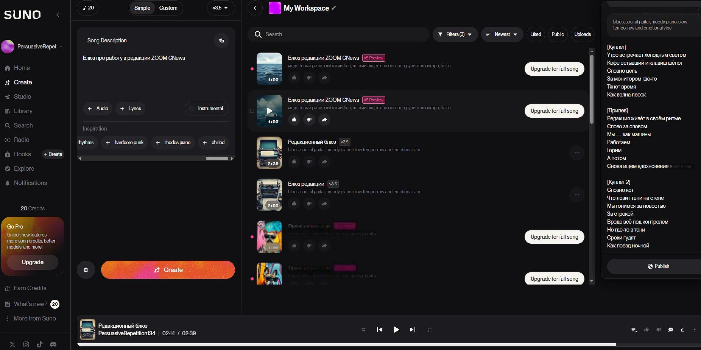701x350 pixels.
Task: Click the Publish button
Action: (x=658, y=266)
